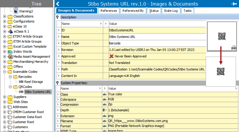Click the CMDM Customer Root entity icon

point(10,112)
